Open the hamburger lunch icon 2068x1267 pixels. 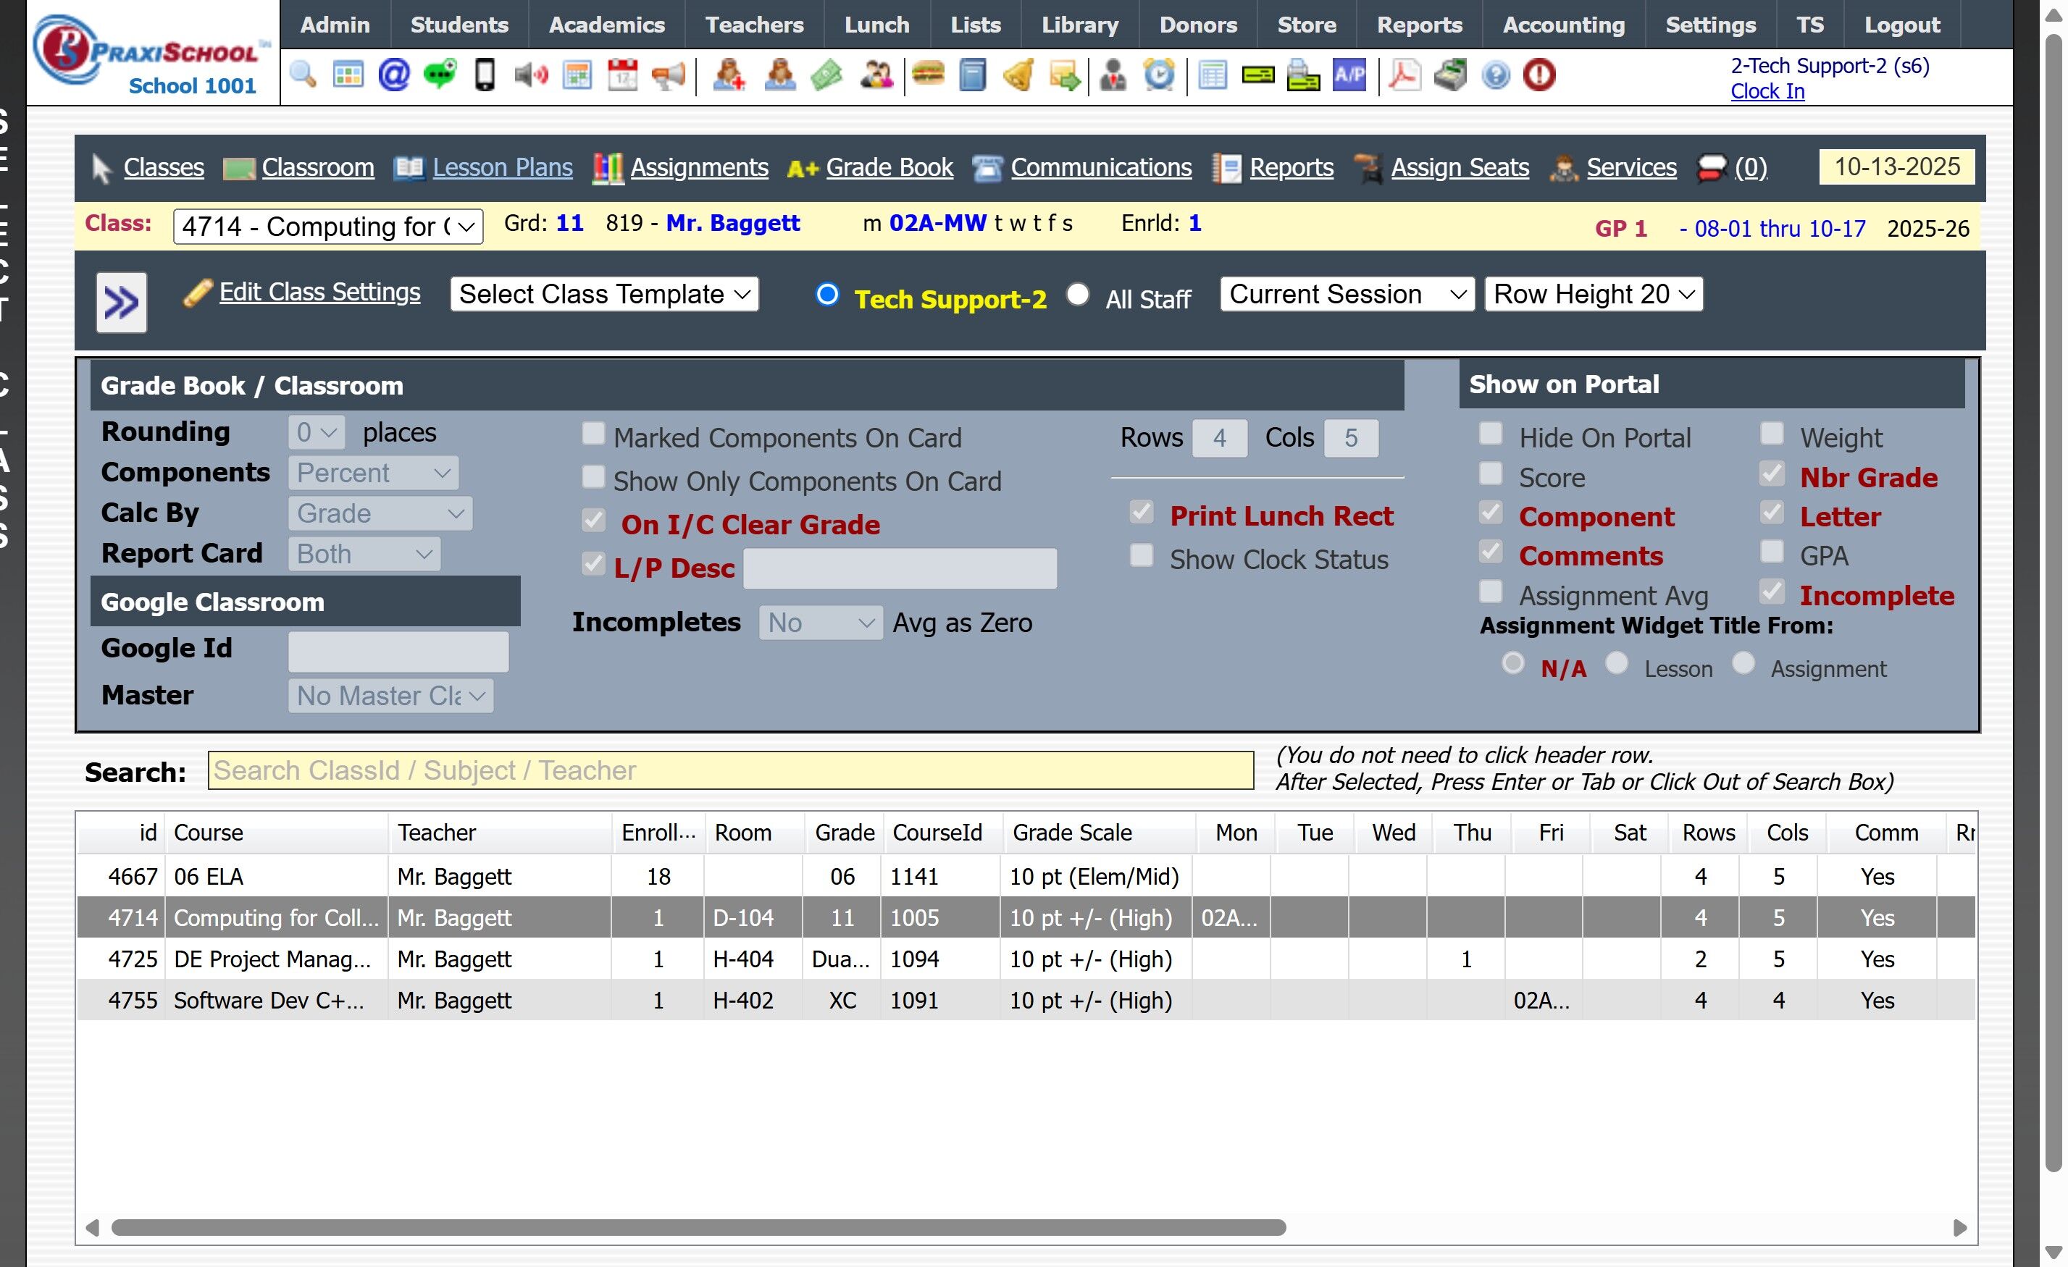(x=927, y=75)
